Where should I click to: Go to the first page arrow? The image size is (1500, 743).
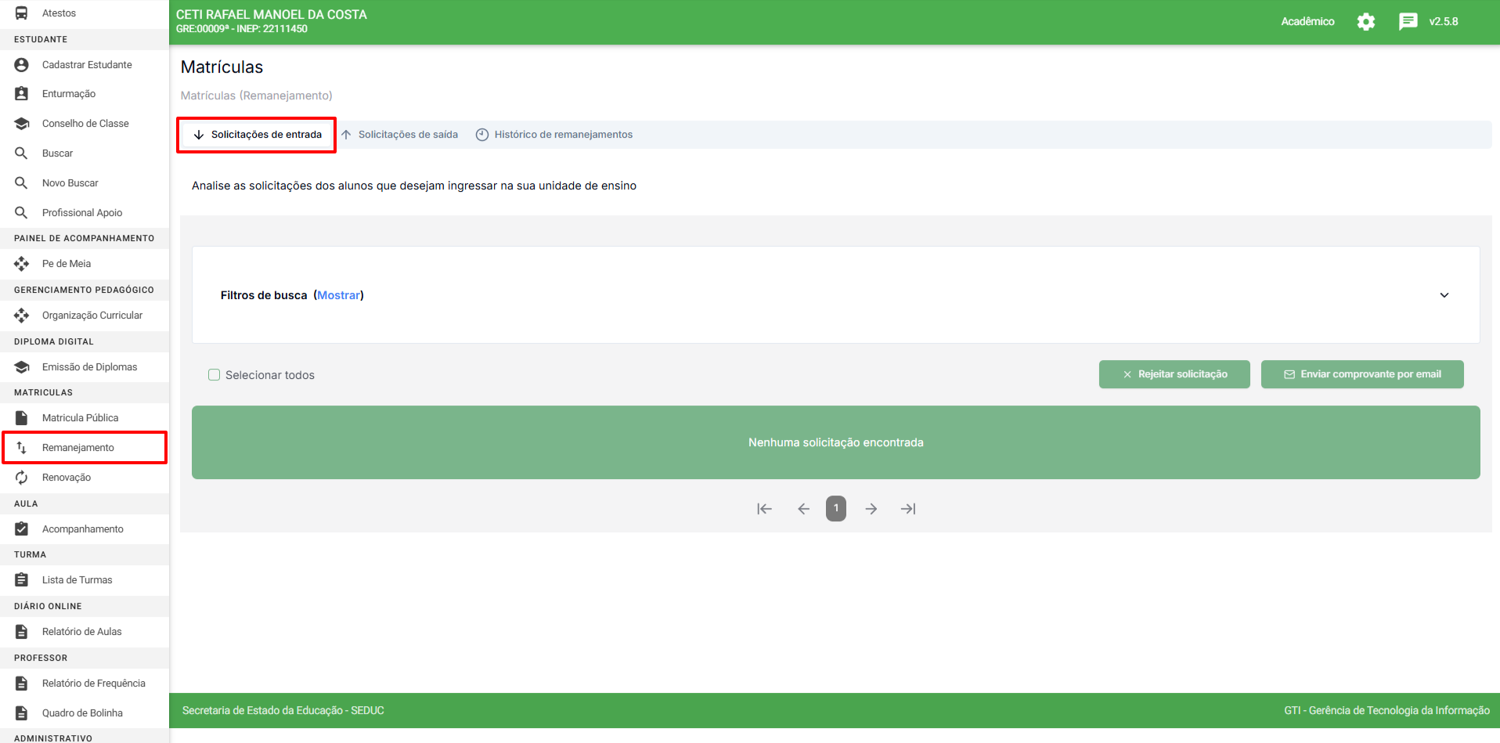click(765, 509)
